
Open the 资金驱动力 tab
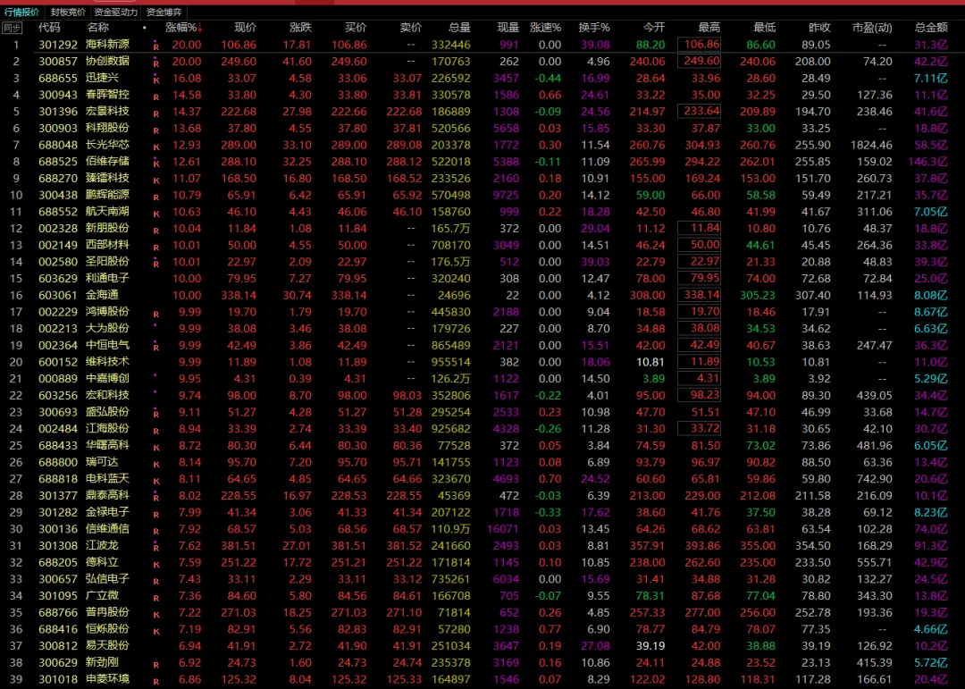click(x=115, y=12)
